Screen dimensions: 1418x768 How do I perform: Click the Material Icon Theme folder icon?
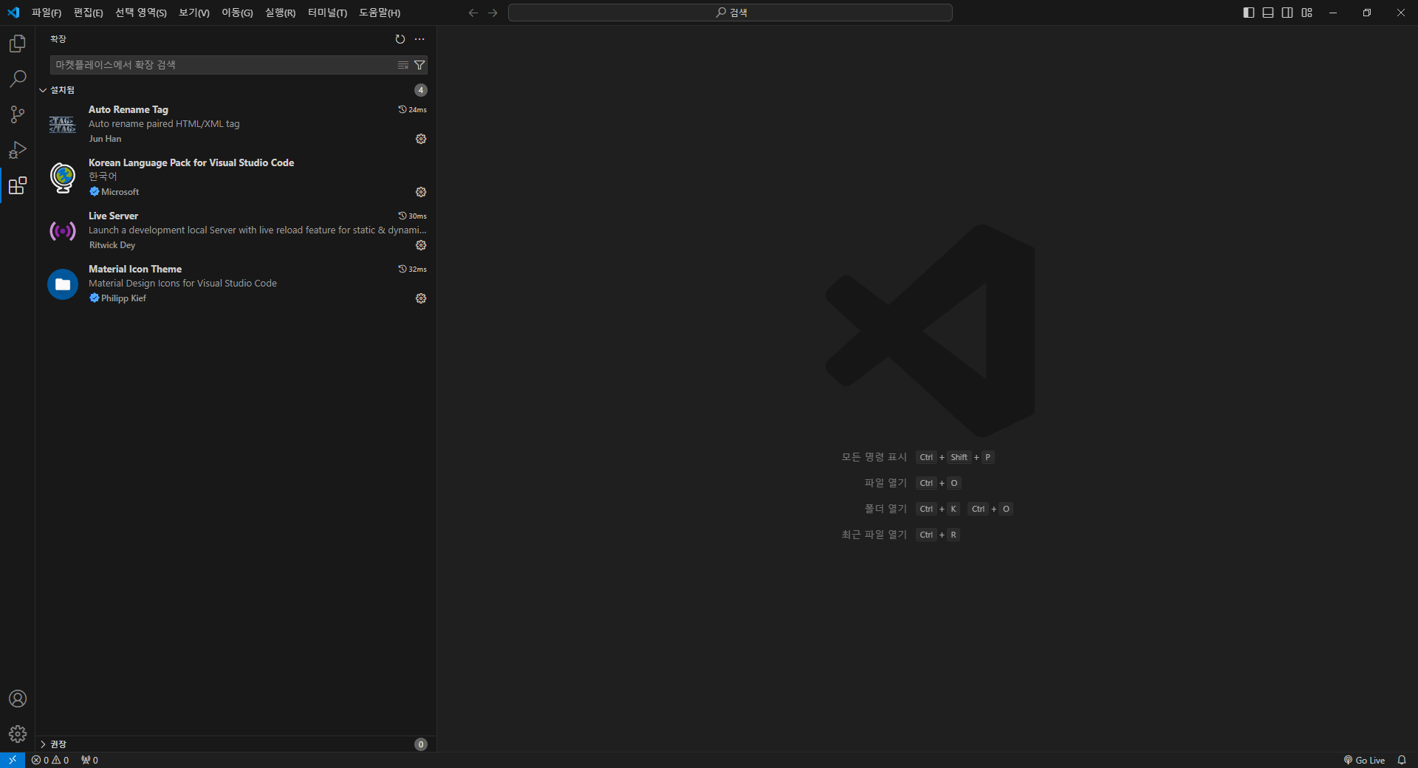[x=63, y=284]
